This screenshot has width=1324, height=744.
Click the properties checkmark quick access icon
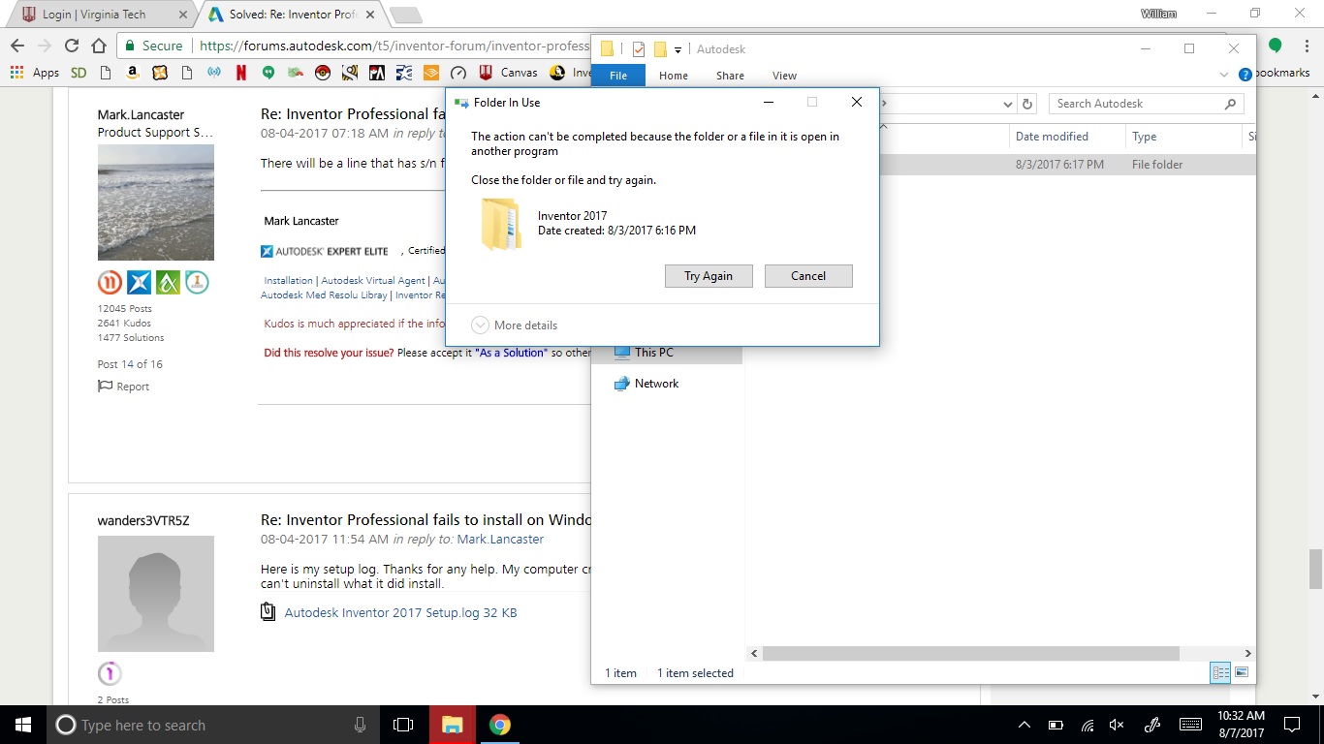click(x=639, y=49)
